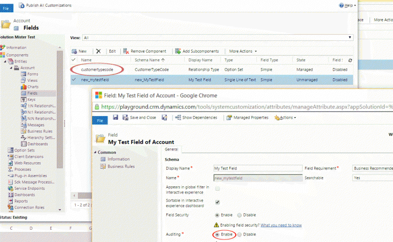Image resolution: width=393 pixels, height=242 pixels.
Task: Select Fields in the Account tree
Action: pyautogui.click(x=32, y=93)
